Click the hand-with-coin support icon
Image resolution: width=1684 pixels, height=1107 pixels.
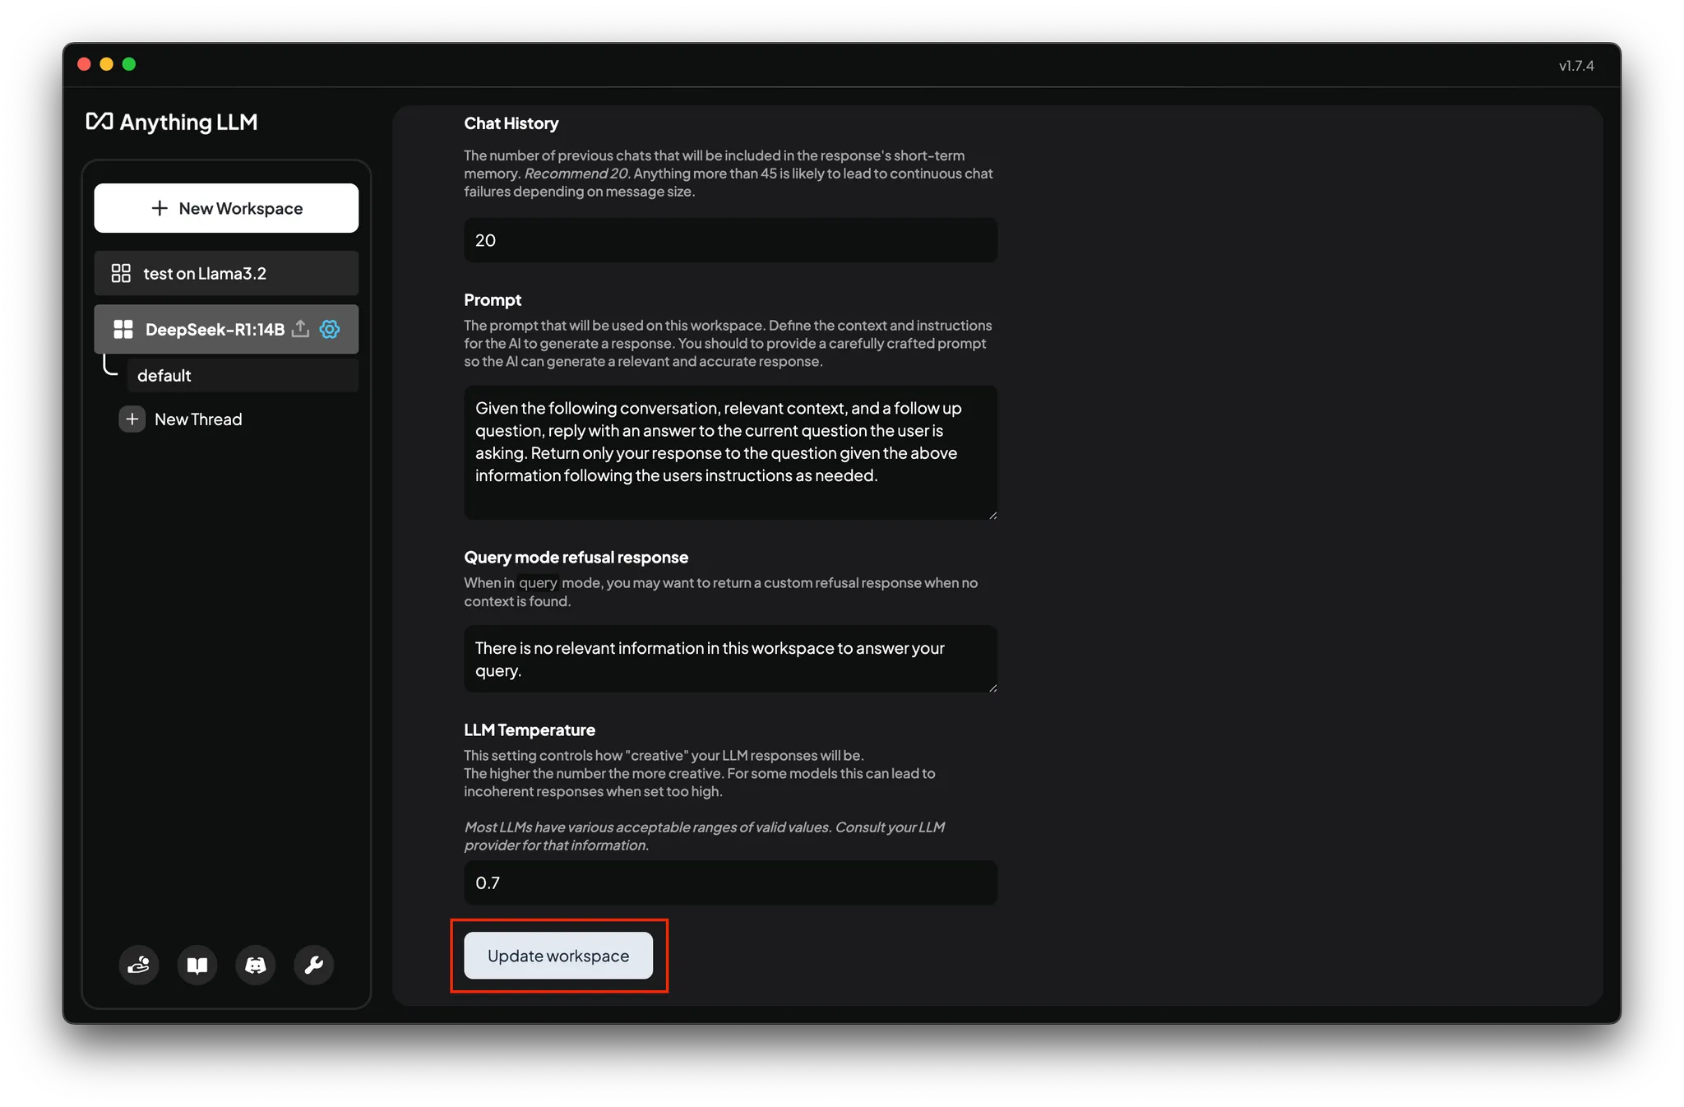[139, 965]
